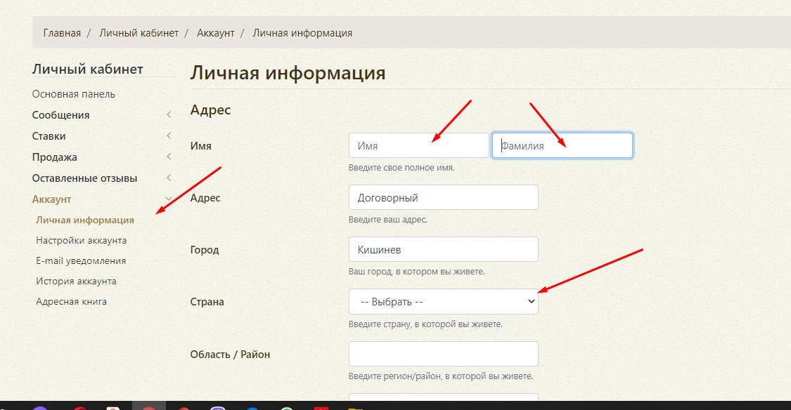This screenshot has height=410, width=791.
Task: View История аккаунта page
Action: [x=76, y=281]
